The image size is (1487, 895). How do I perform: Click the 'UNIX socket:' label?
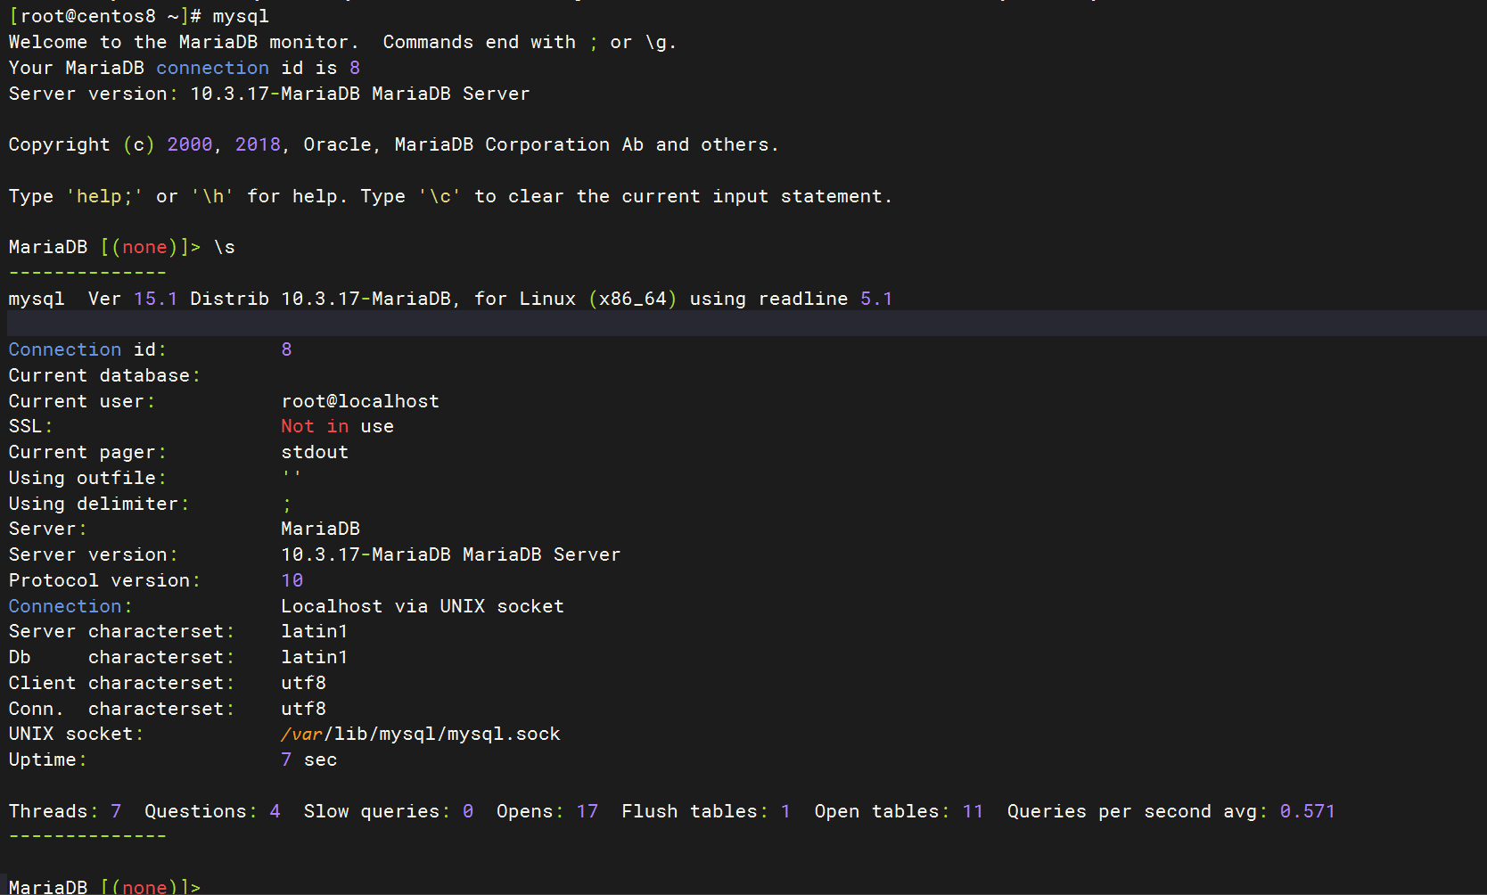[76, 734]
